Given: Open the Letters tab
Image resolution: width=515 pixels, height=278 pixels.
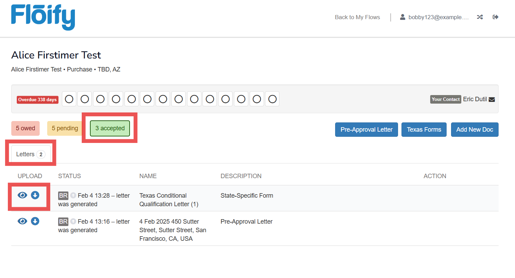Looking at the screenshot, I should (30, 154).
